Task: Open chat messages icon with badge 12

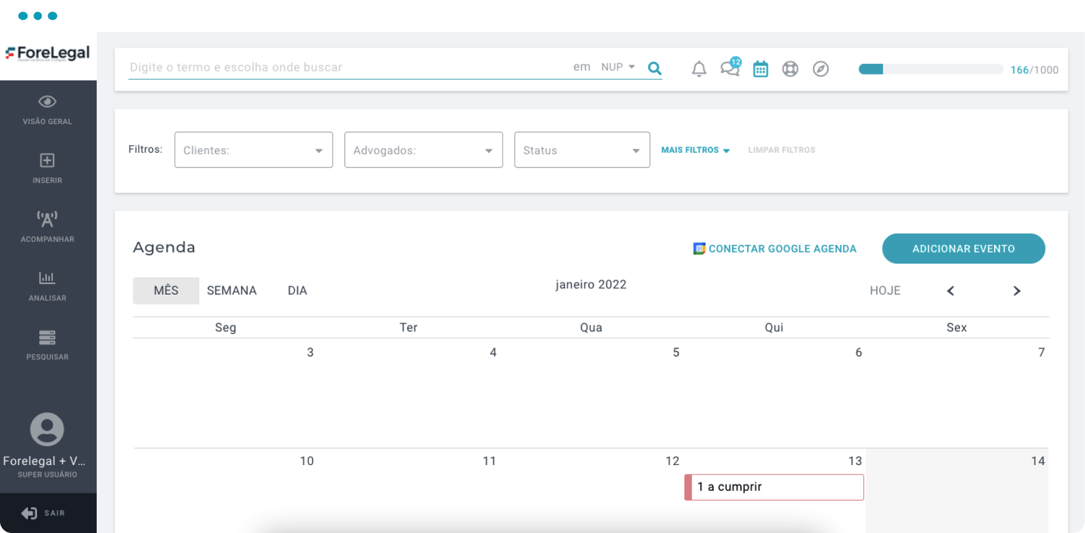Action: [x=730, y=68]
